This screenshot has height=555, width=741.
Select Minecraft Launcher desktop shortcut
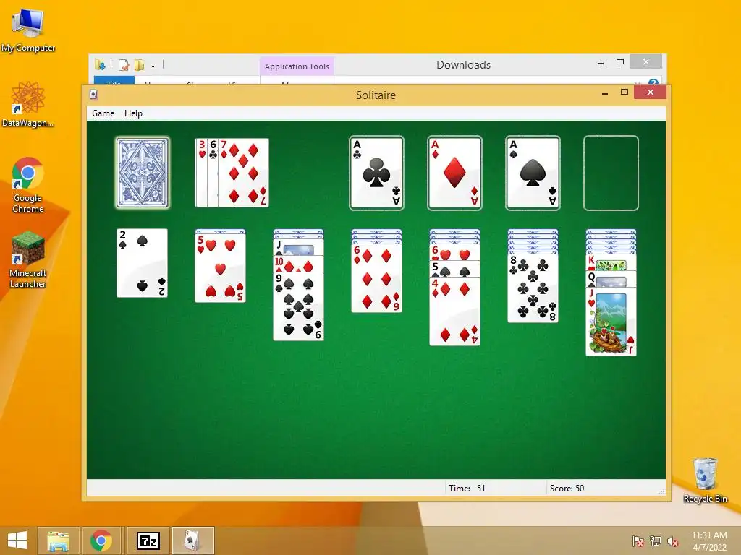tap(28, 259)
